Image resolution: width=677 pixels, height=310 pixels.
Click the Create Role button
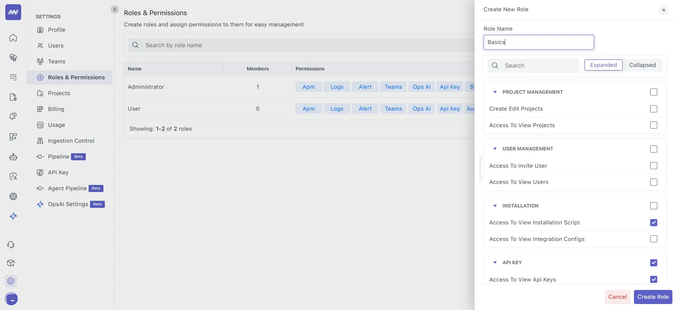[653, 297]
